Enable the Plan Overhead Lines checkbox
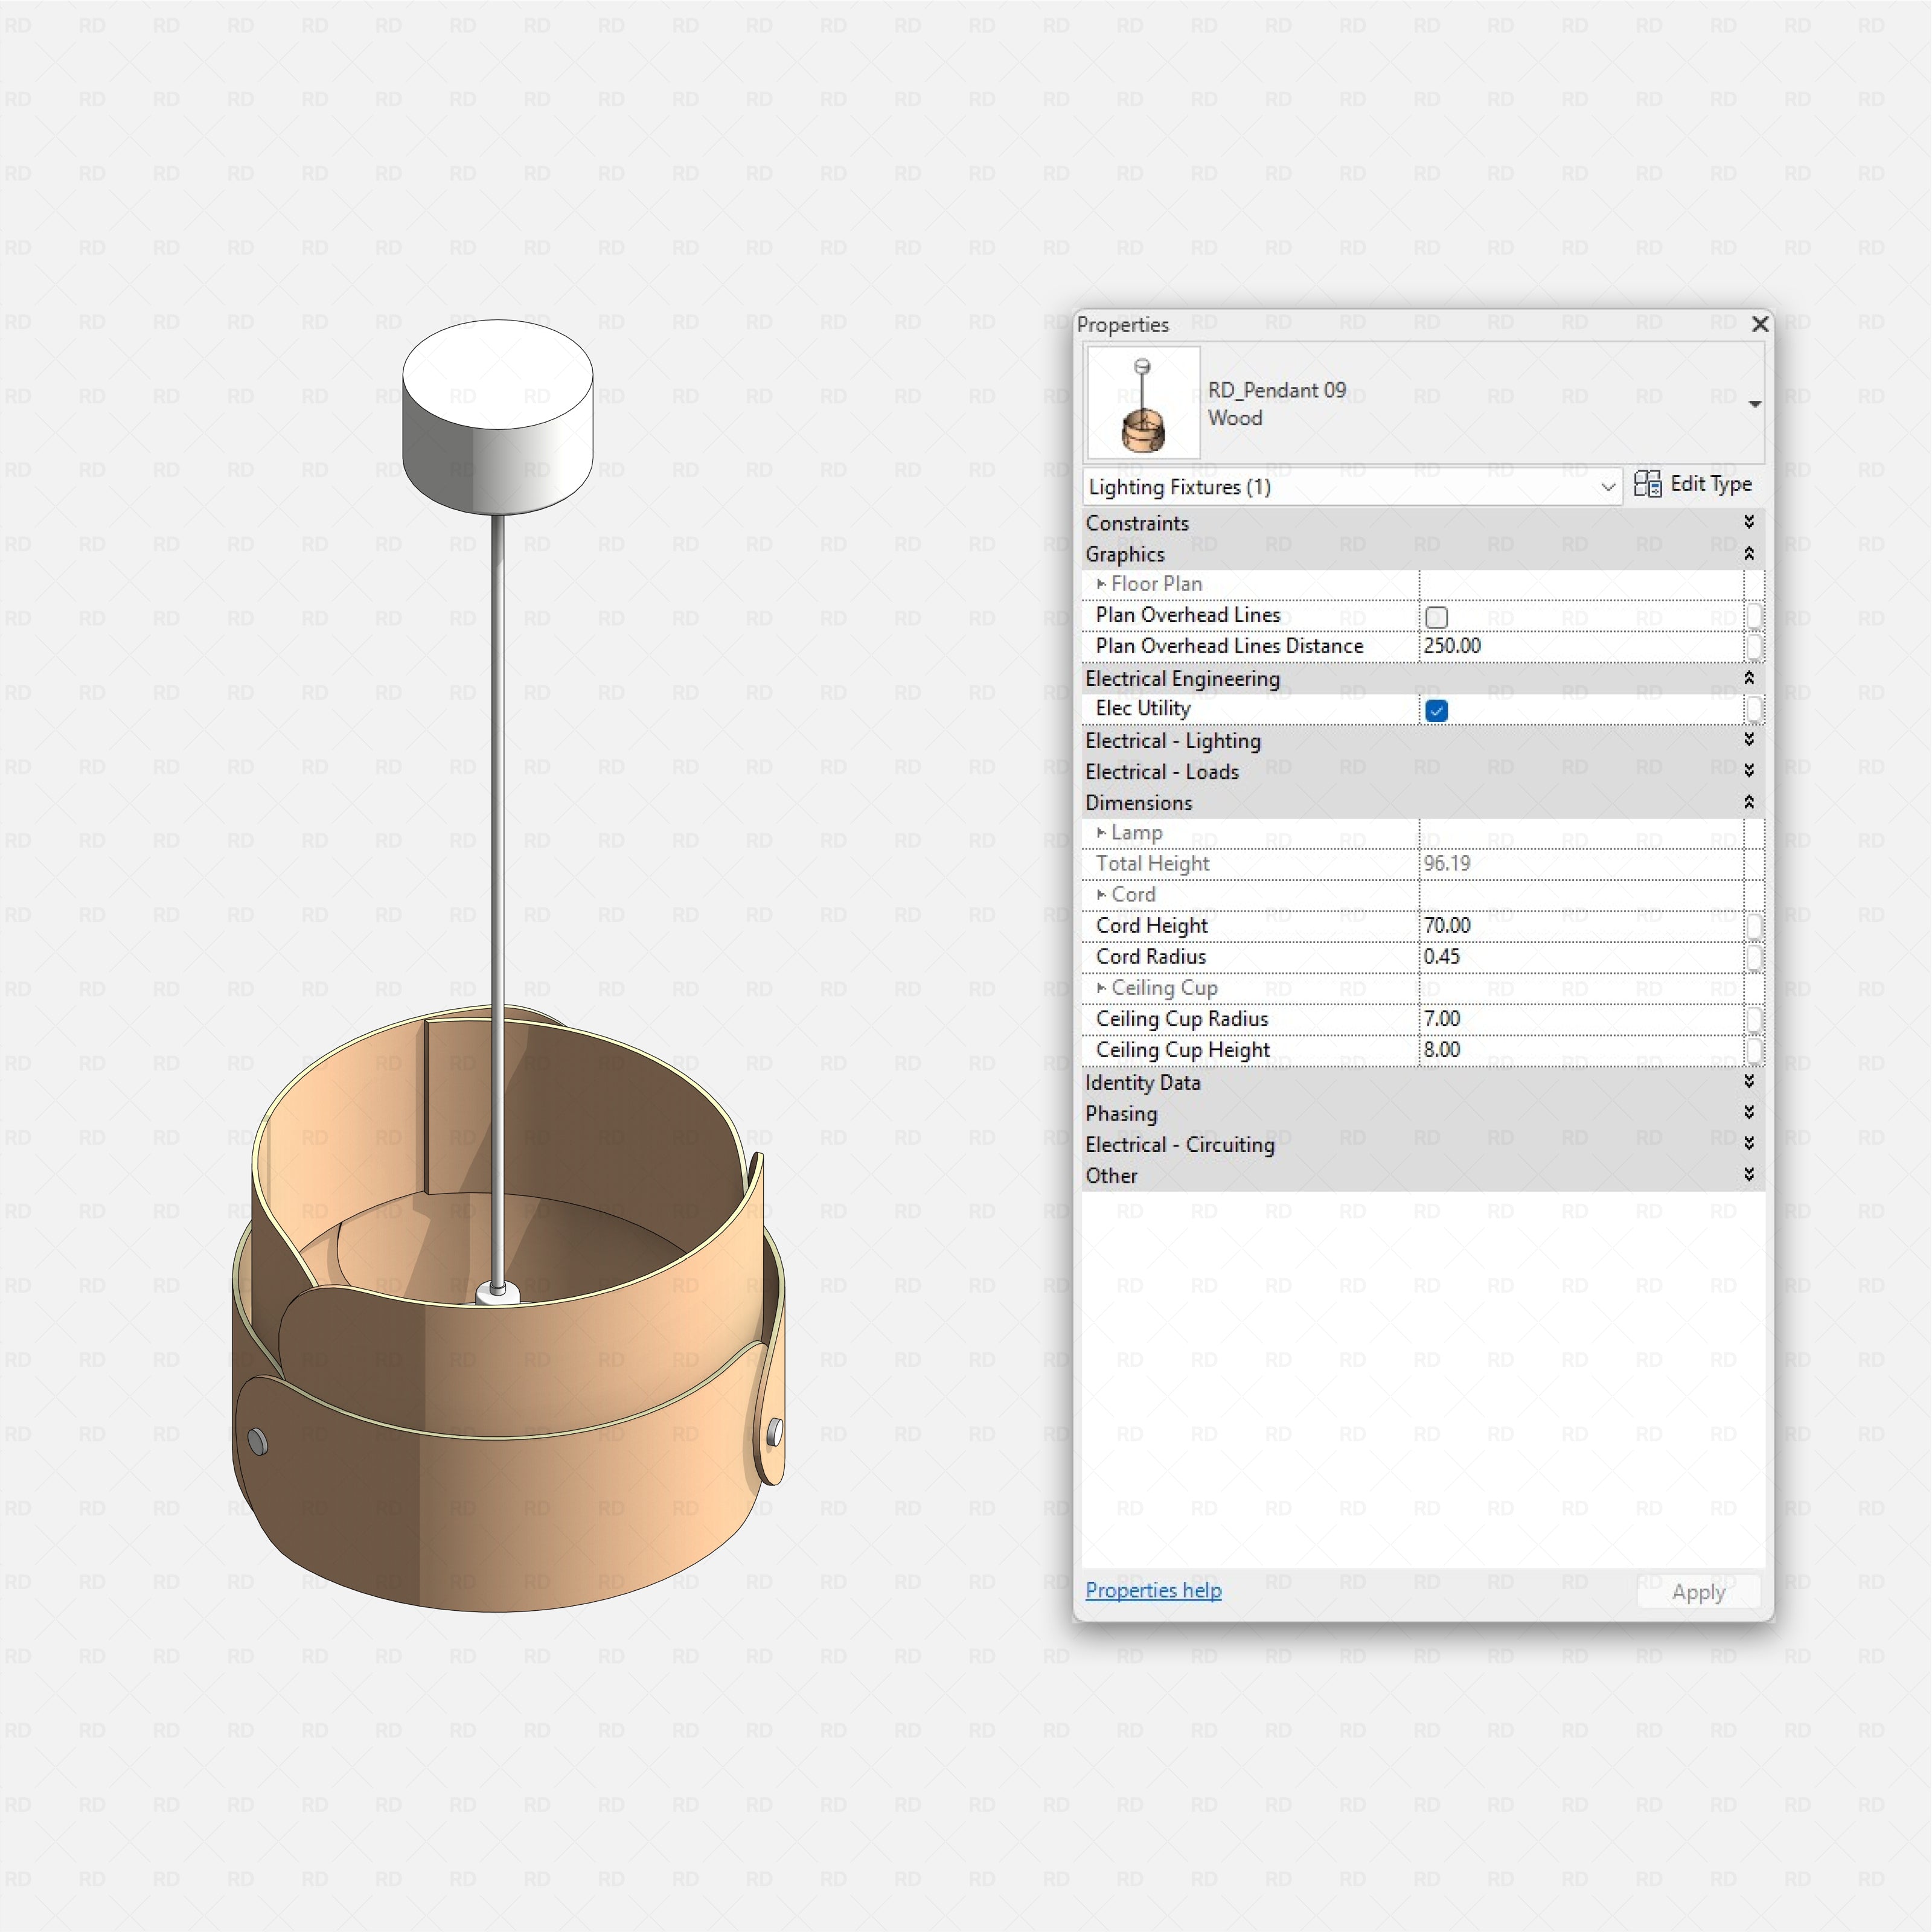Viewport: 1932px width, 1932px height. tap(1436, 617)
